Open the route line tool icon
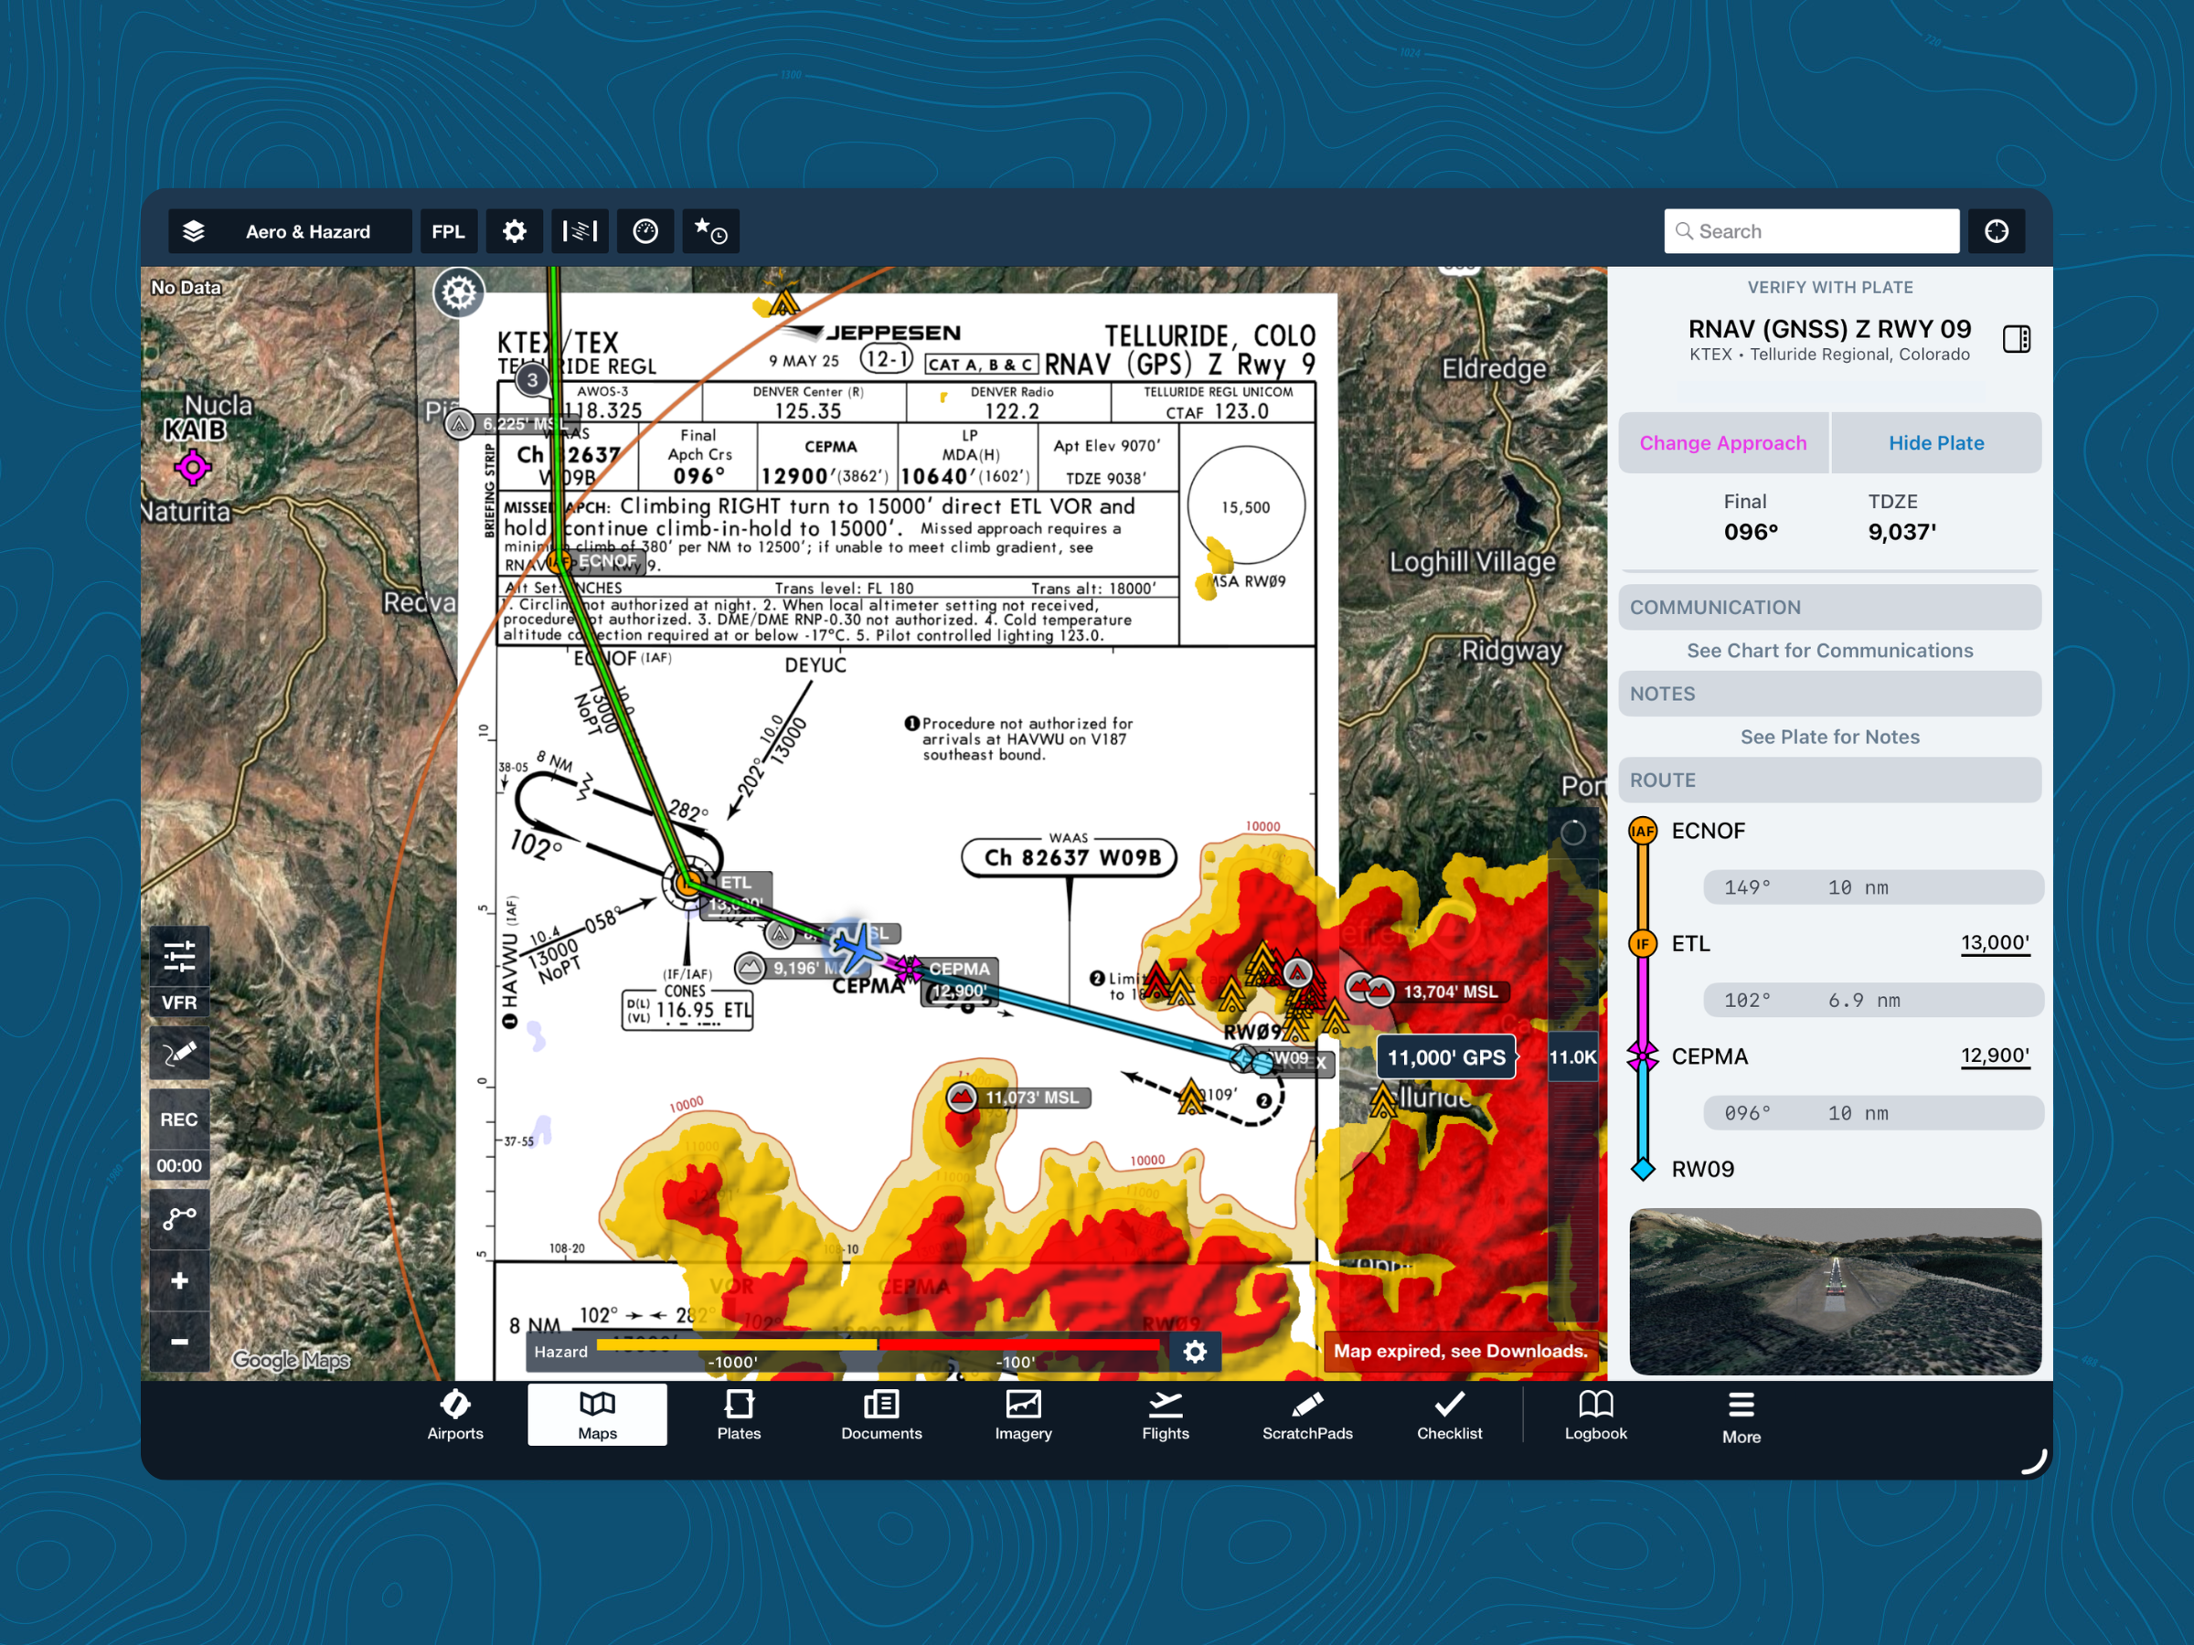2194x1645 pixels. [x=179, y=1217]
